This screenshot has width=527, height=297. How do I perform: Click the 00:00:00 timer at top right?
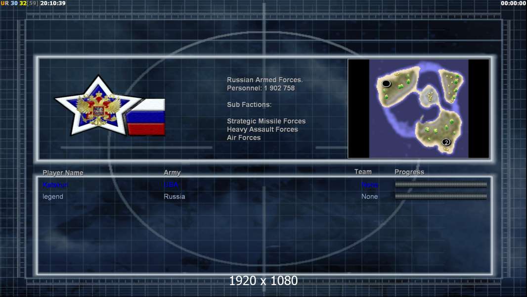(x=513, y=3)
